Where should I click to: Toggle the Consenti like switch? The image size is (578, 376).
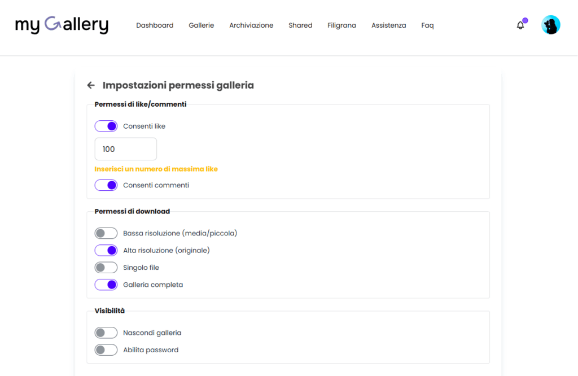[x=106, y=126]
